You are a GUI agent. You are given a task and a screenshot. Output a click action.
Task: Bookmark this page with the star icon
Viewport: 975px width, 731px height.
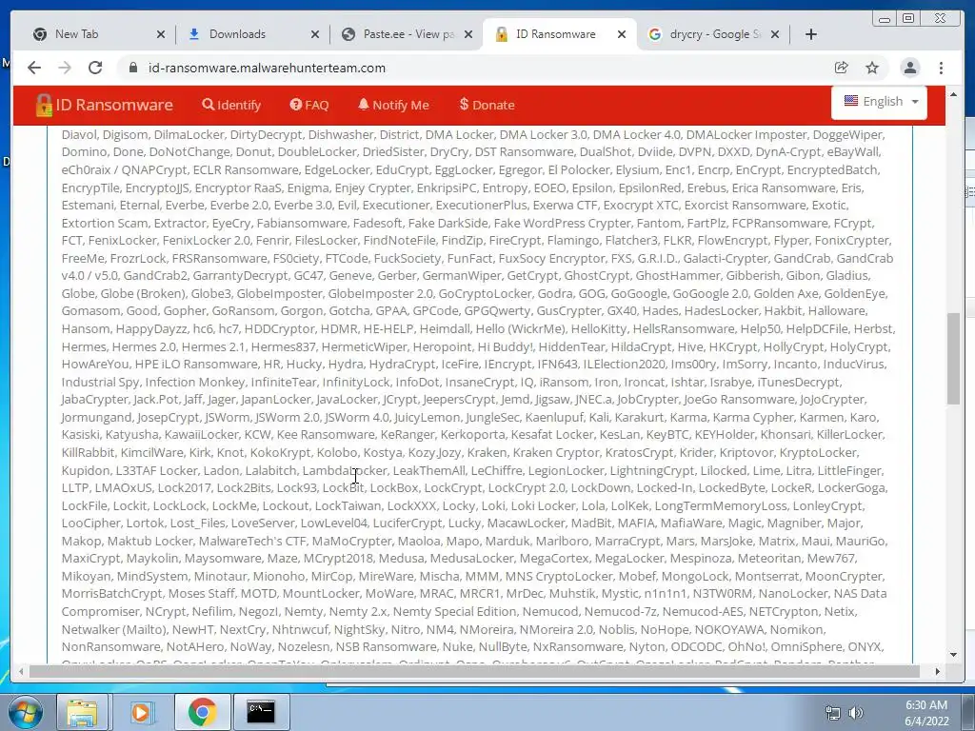[872, 68]
